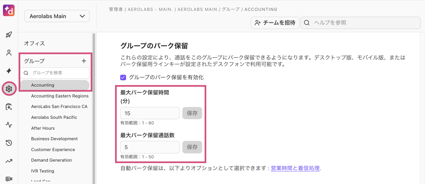This screenshot has width=425, height=184.
Task: Add a new group with plus icon
Action: click(x=84, y=61)
